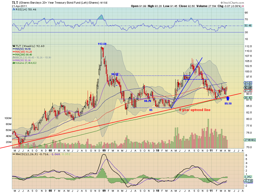Click the candlestick icon beside TLT (Weekly)
Viewport: 256px width, 193px height.
tap(14, 46)
